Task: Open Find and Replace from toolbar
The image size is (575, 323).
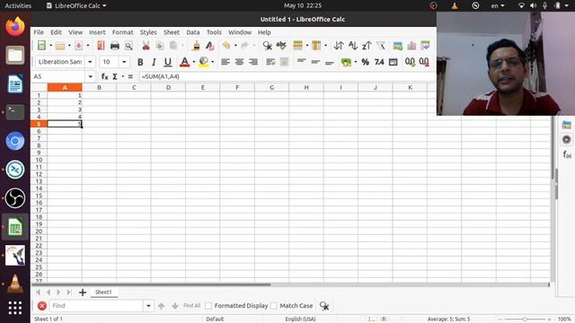Action: coord(268,46)
